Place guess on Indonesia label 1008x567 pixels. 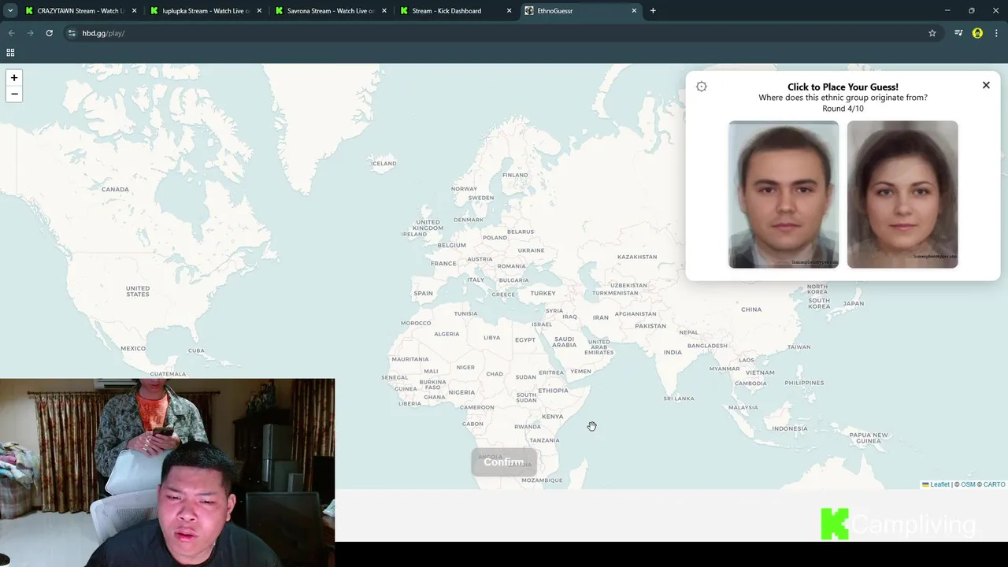(789, 428)
